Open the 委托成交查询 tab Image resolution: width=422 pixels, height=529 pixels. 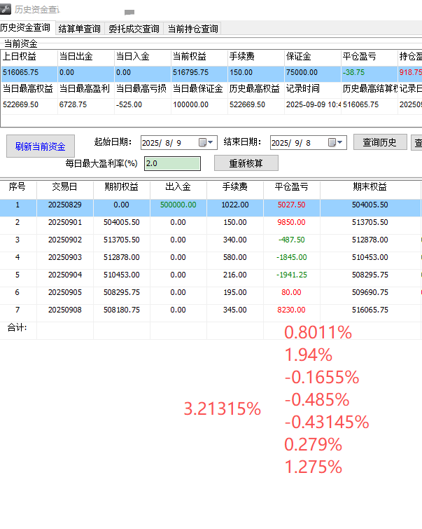click(x=134, y=29)
